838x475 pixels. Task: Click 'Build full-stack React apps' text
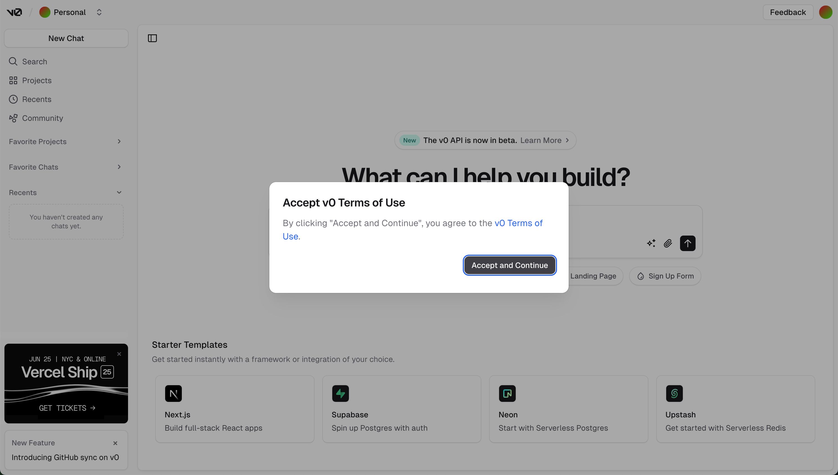213,428
